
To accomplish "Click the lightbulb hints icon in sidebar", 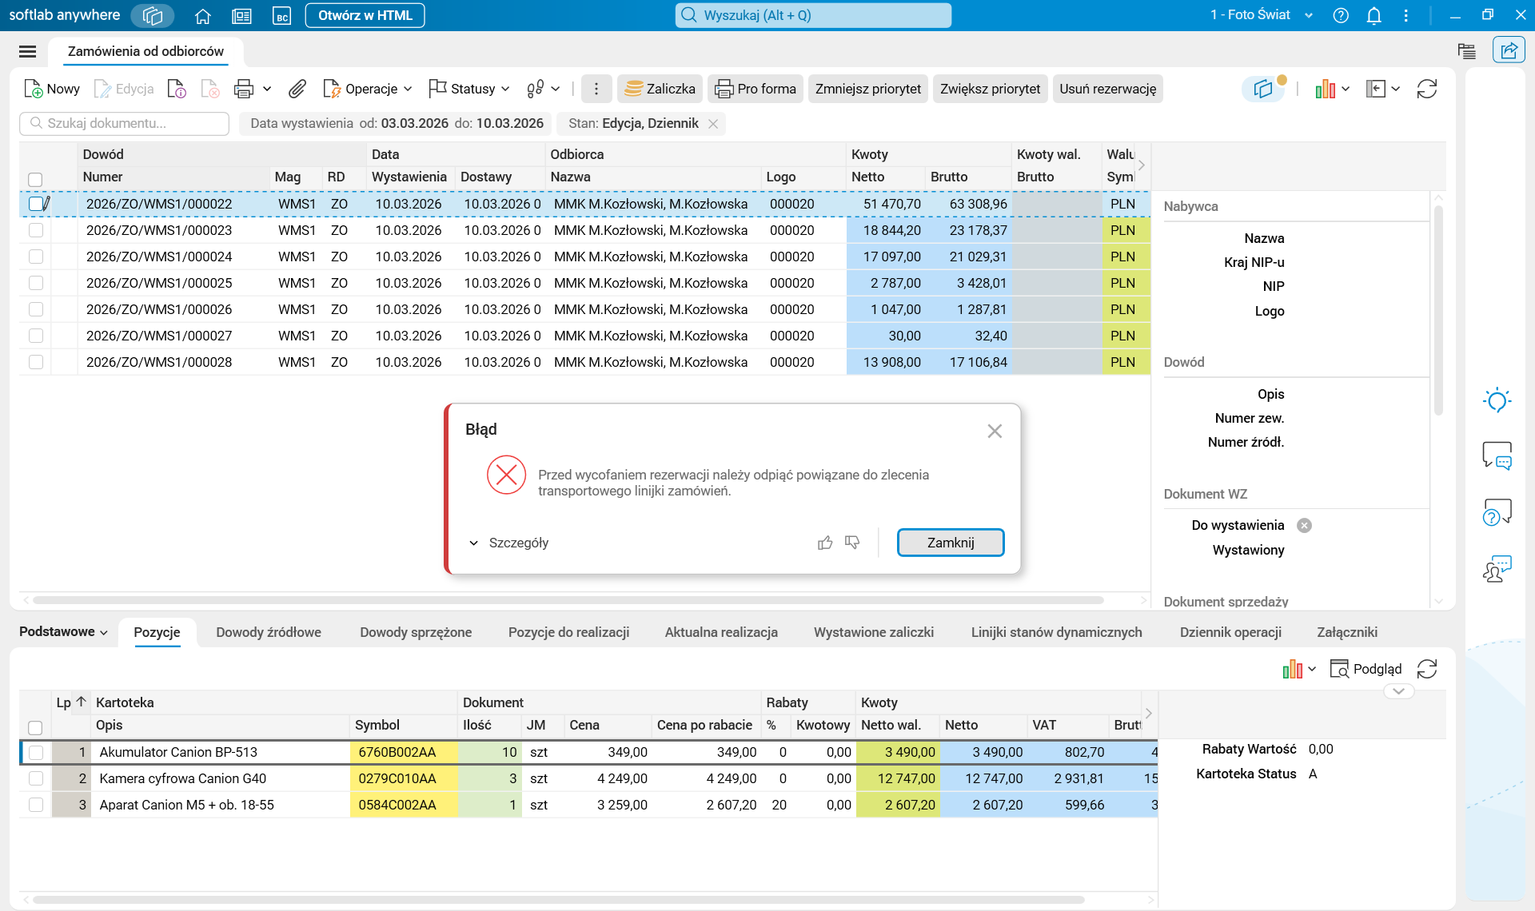I will coord(1497,400).
